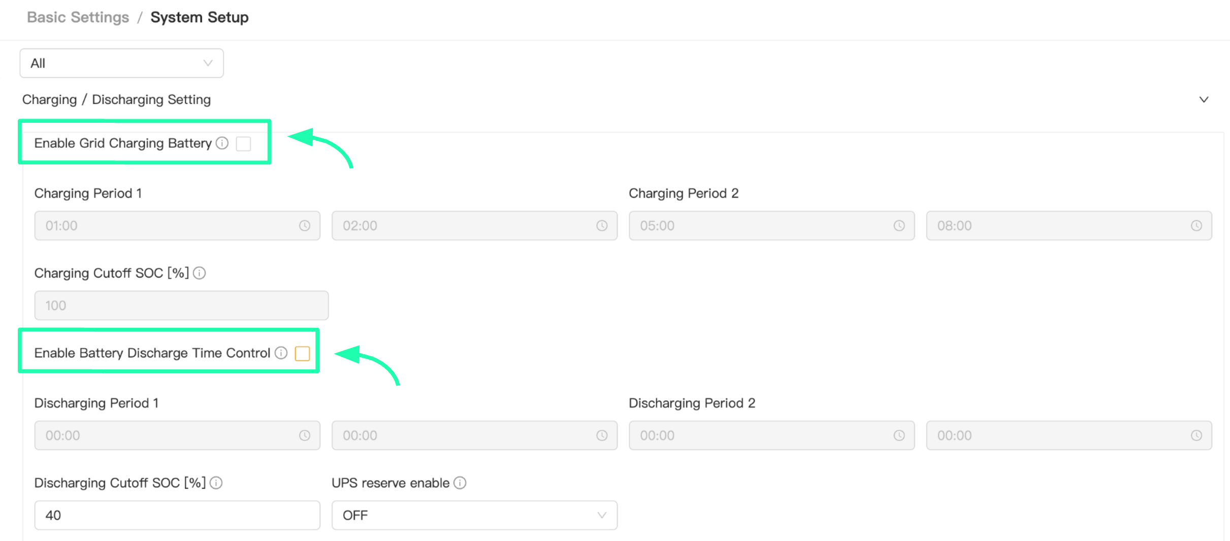Click the System Setup breadcrumb title
1230x541 pixels.
200,17
